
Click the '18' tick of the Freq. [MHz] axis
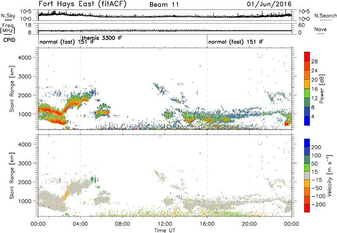tap(28, 25)
